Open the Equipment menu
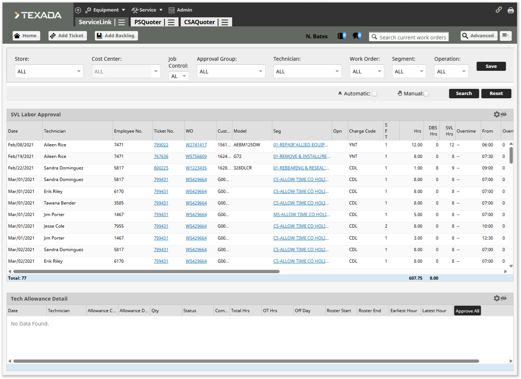 [x=105, y=10]
